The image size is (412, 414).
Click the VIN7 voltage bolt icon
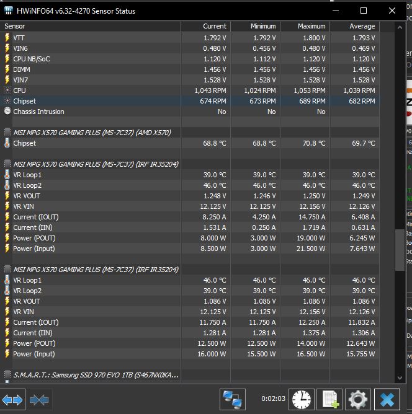[7, 80]
